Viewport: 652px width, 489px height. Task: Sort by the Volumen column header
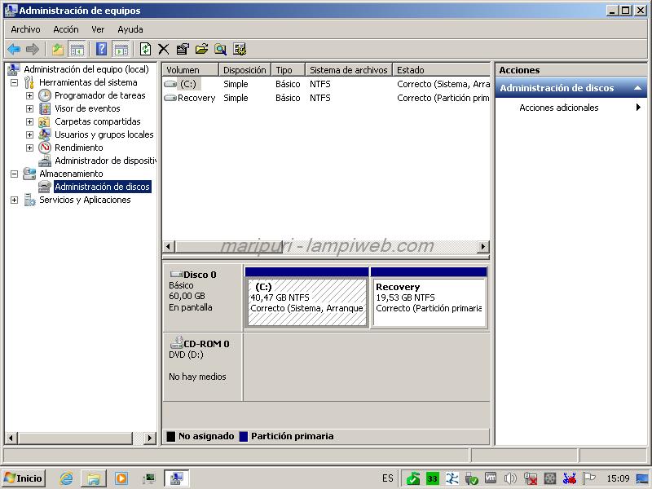tap(191, 70)
